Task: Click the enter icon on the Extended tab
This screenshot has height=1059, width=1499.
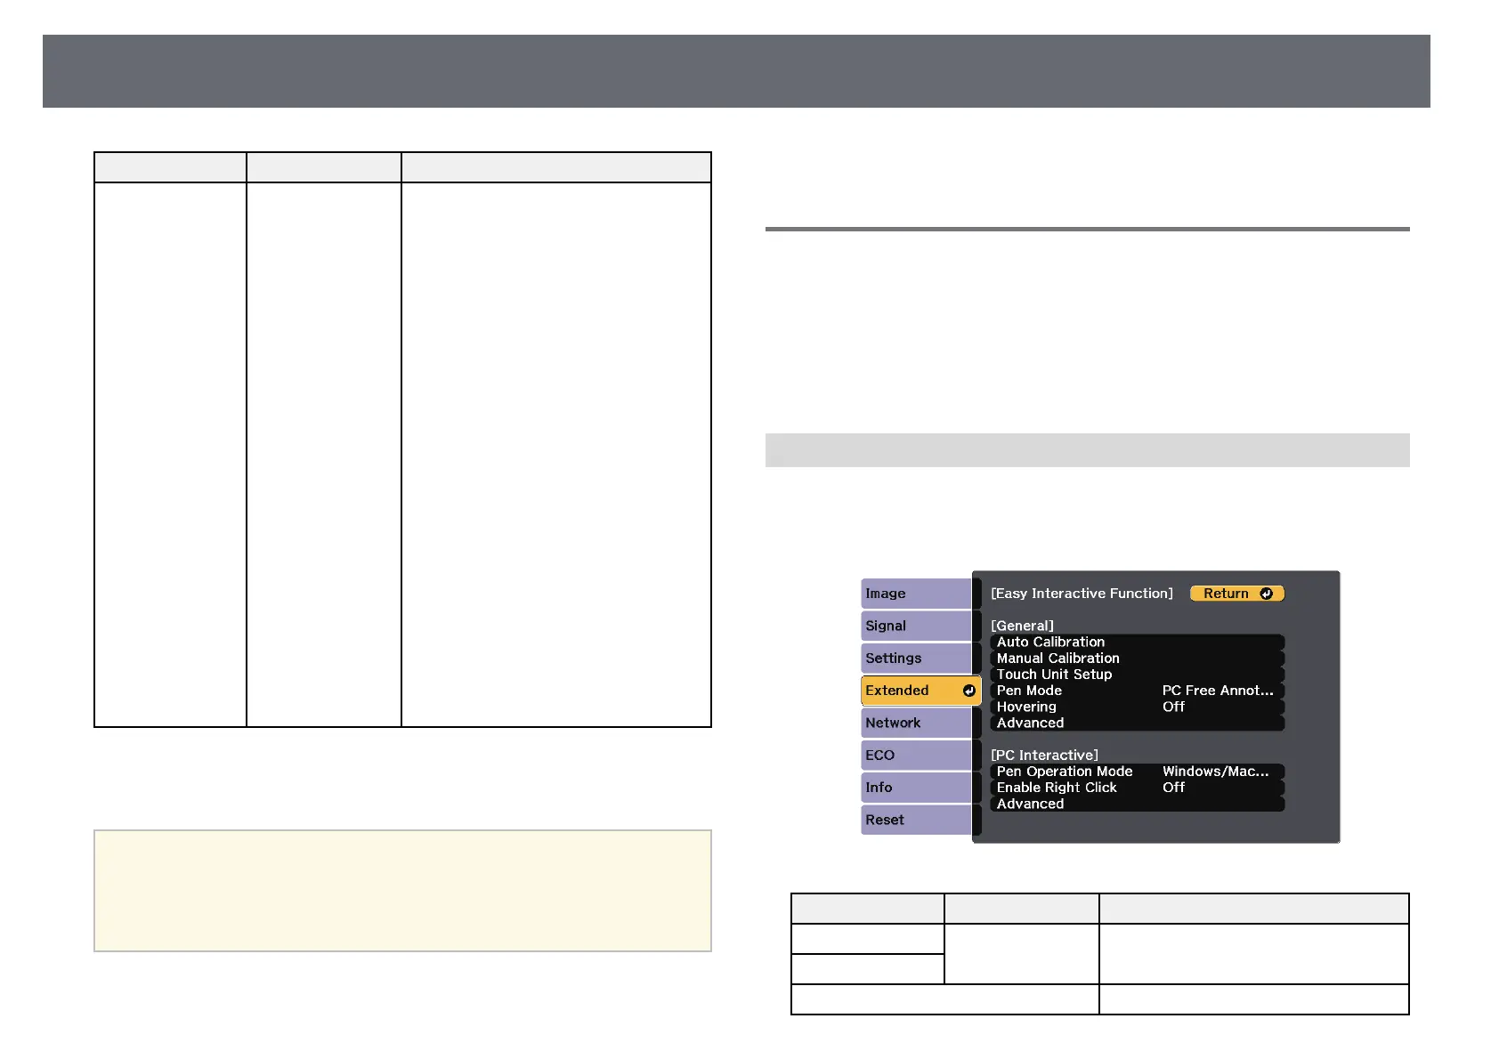Action: (968, 691)
